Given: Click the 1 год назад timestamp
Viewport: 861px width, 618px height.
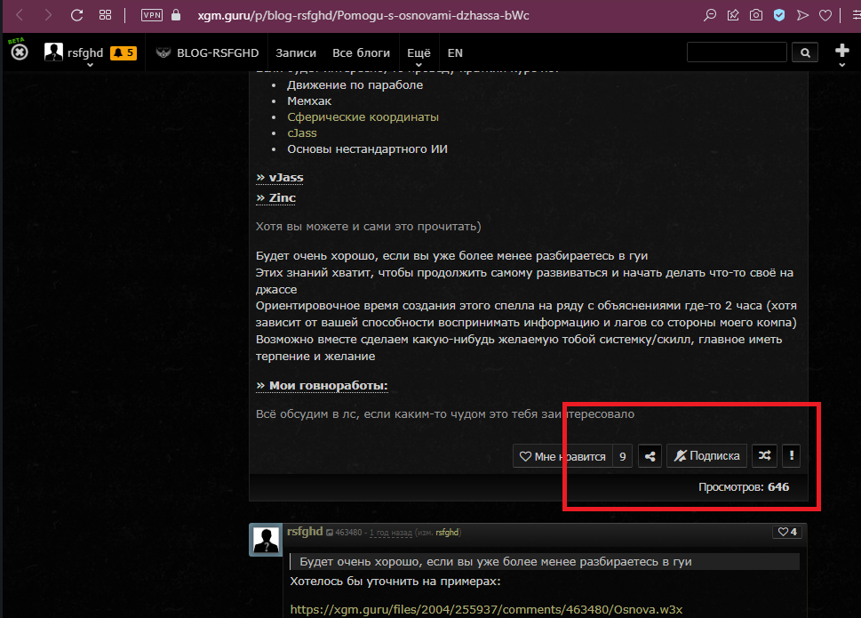Looking at the screenshot, I should [390, 533].
